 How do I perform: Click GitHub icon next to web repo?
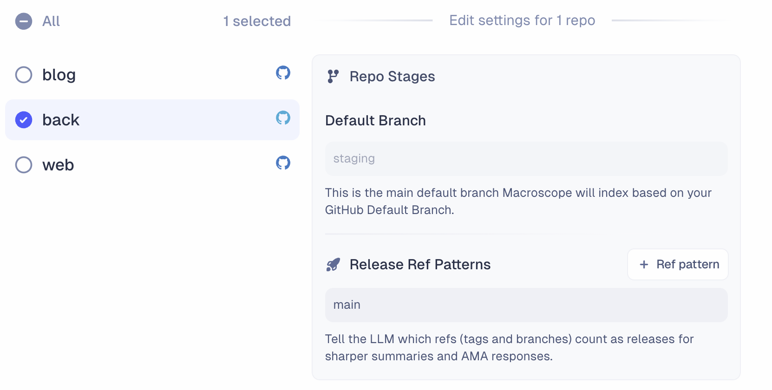pos(283,163)
